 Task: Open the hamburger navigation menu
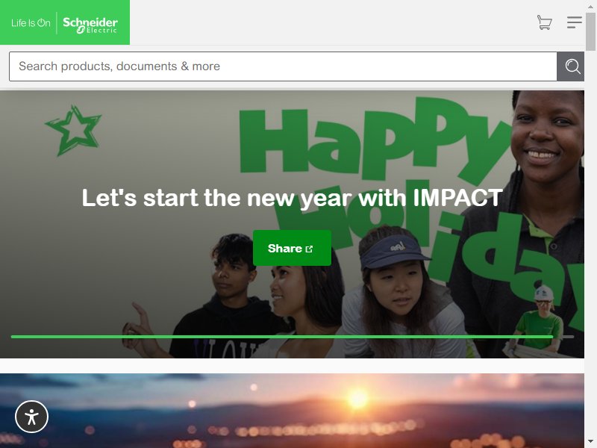coord(574,22)
